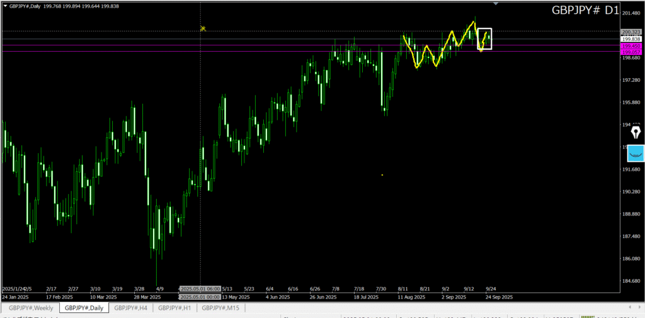The image size is (645, 318).
Task: Click the white 199.838 current price label
Action: tap(631, 39)
